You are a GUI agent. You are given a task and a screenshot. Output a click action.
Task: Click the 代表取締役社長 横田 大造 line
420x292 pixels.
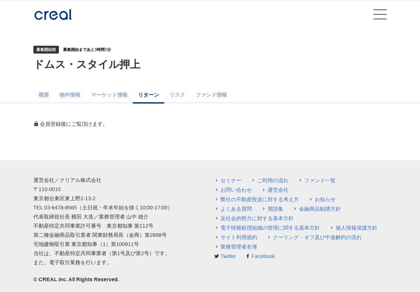(91, 217)
